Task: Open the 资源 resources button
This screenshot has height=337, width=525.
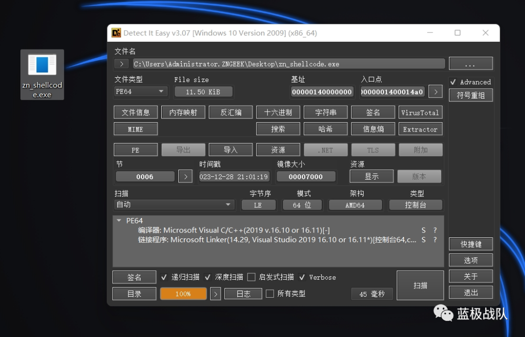Action: click(278, 150)
